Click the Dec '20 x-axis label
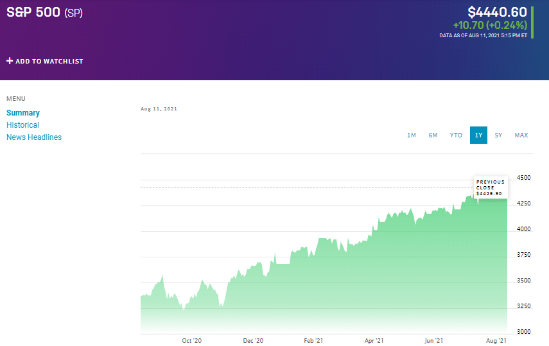549x346 pixels. point(253,341)
